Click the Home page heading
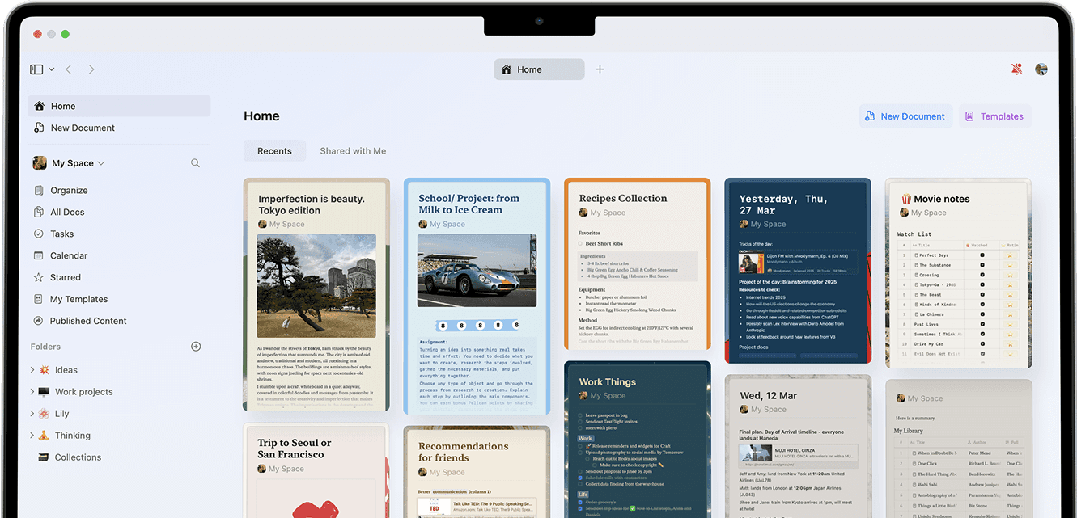This screenshot has height=518, width=1077. [261, 116]
